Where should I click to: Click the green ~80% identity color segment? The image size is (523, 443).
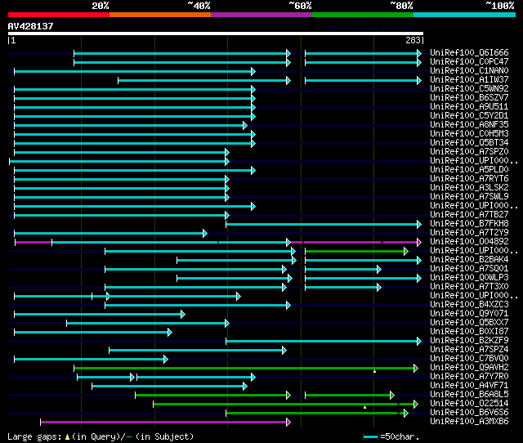point(363,15)
